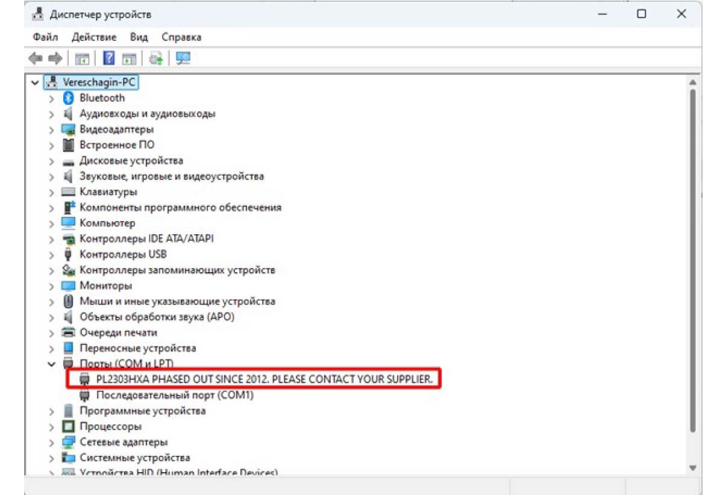Open the Справка menu
Screen dimensions: 723x495
tap(181, 37)
